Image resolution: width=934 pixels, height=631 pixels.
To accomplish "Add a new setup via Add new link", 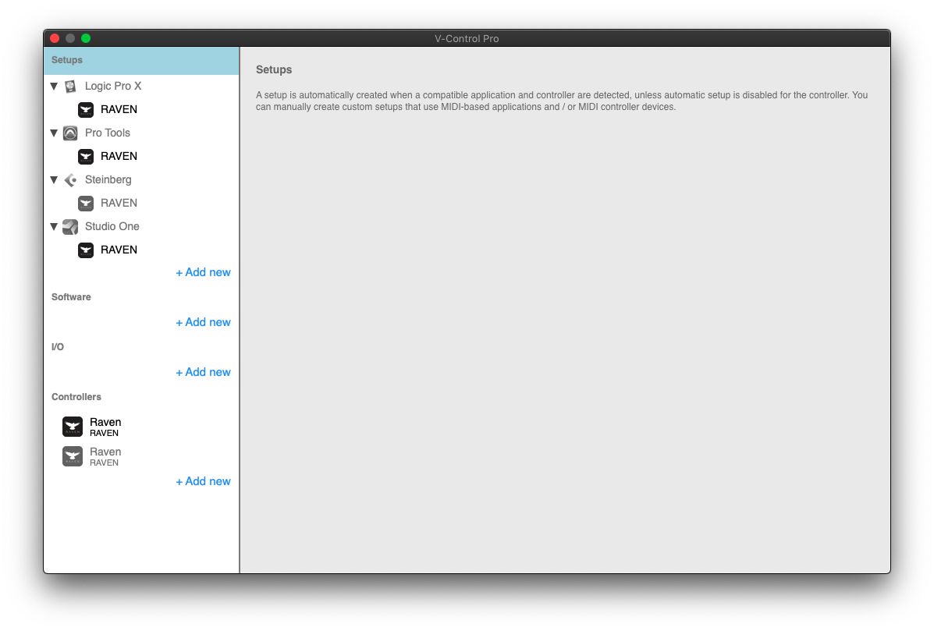I will point(203,272).
